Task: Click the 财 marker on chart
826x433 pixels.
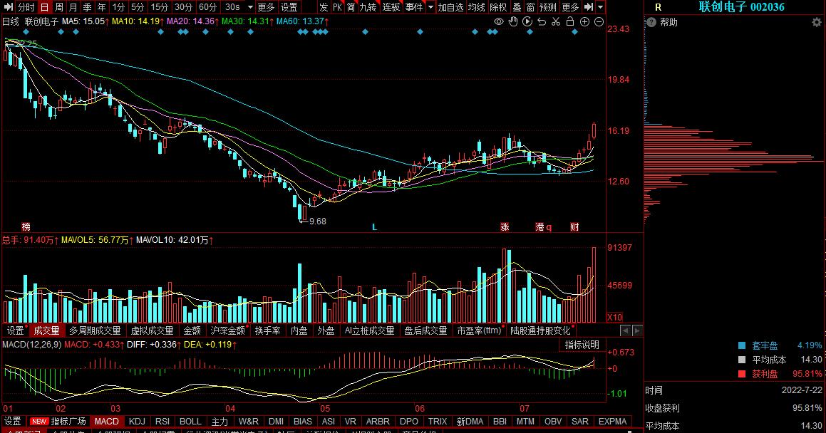Action: click(574, 226)
